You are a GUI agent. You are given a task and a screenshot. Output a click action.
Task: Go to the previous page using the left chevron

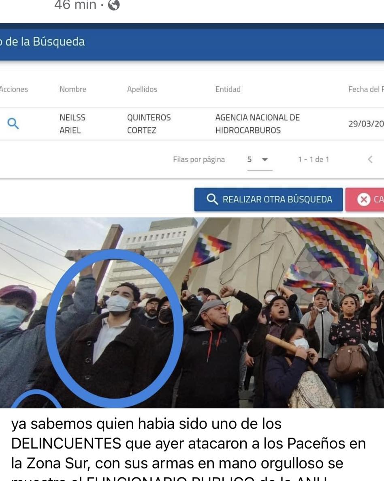[370, 159]
